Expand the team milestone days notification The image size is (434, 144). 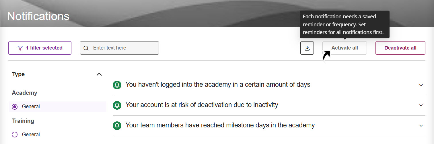pos(421,126)
